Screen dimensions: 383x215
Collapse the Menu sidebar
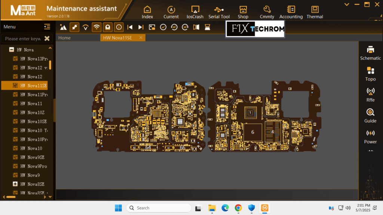point(47,27)
